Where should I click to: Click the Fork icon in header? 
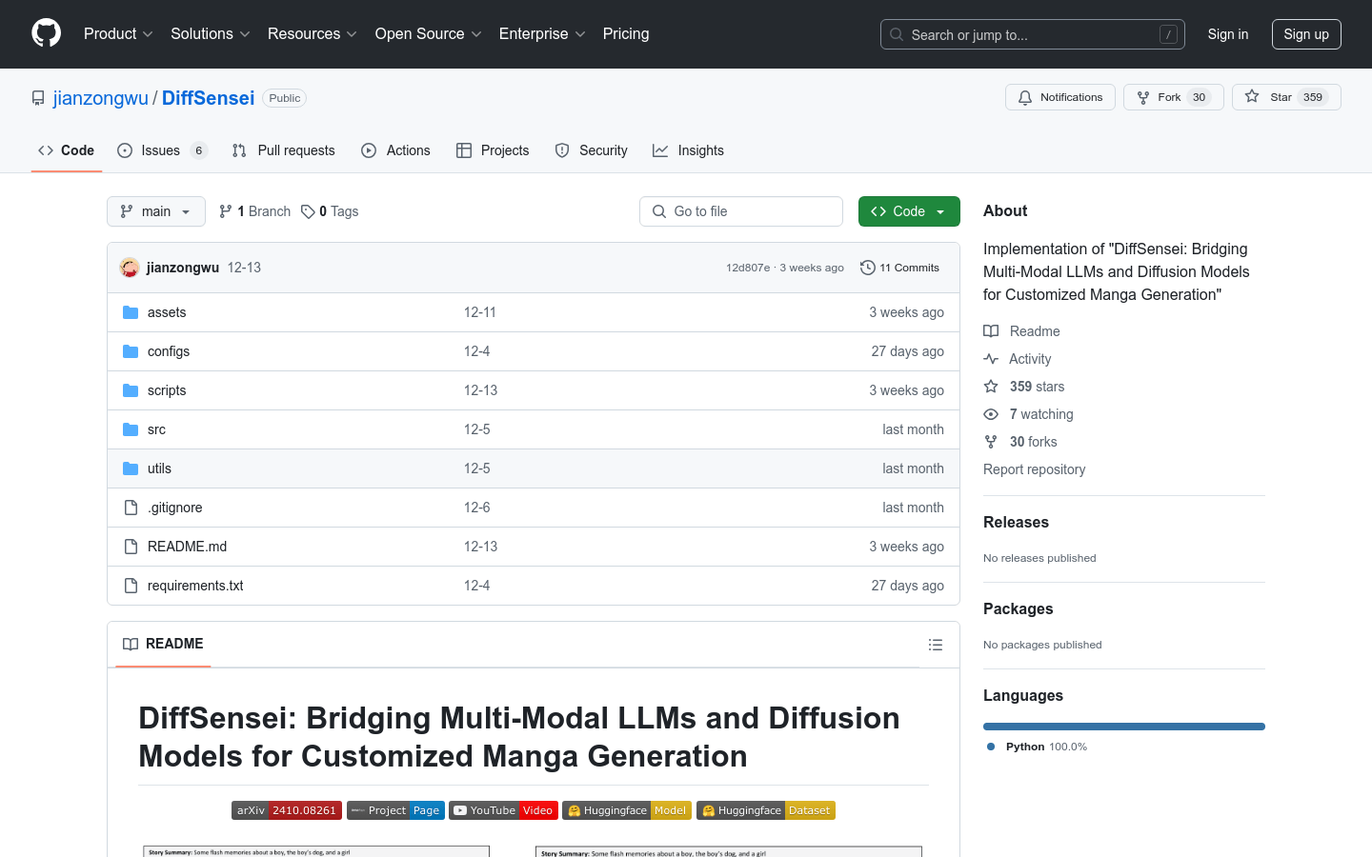[x=1143, y=97]
